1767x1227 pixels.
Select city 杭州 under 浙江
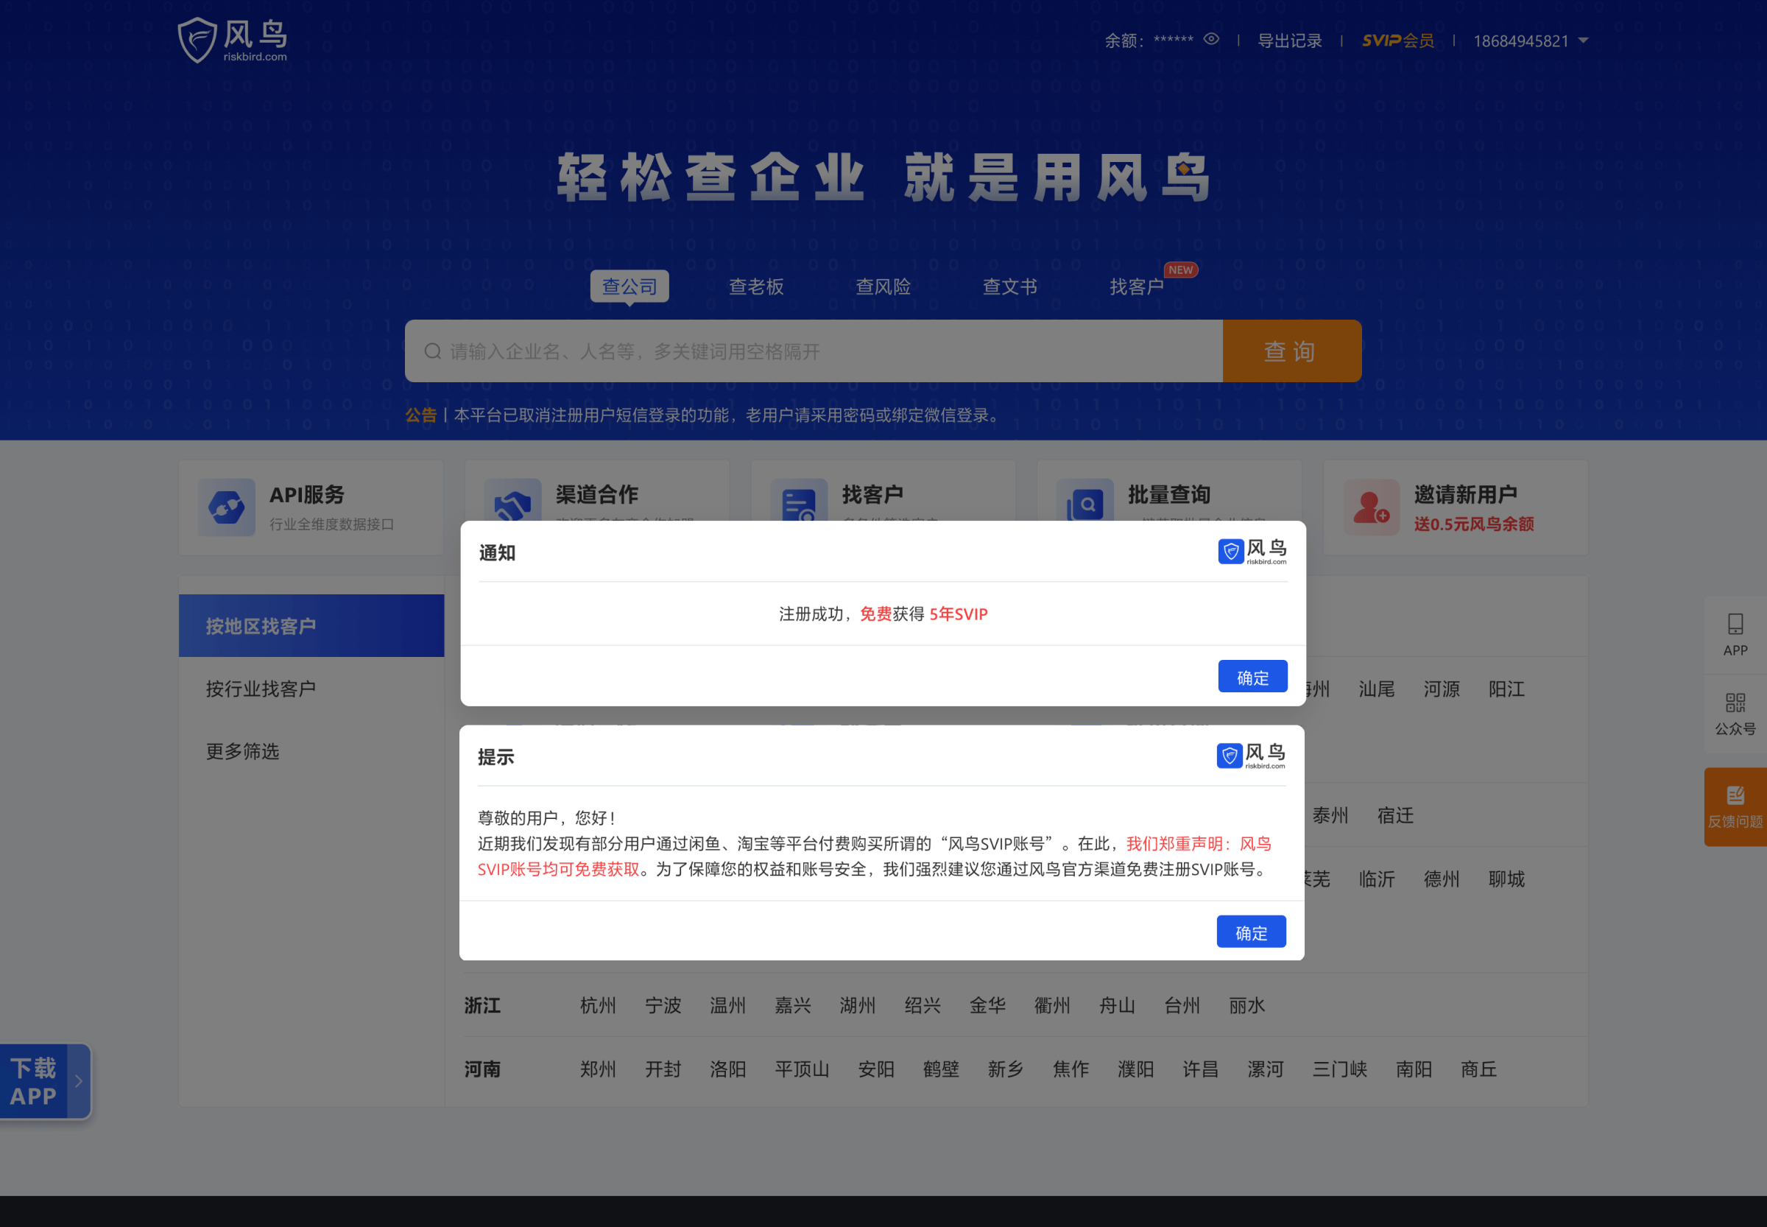[x=598, y=1005]
